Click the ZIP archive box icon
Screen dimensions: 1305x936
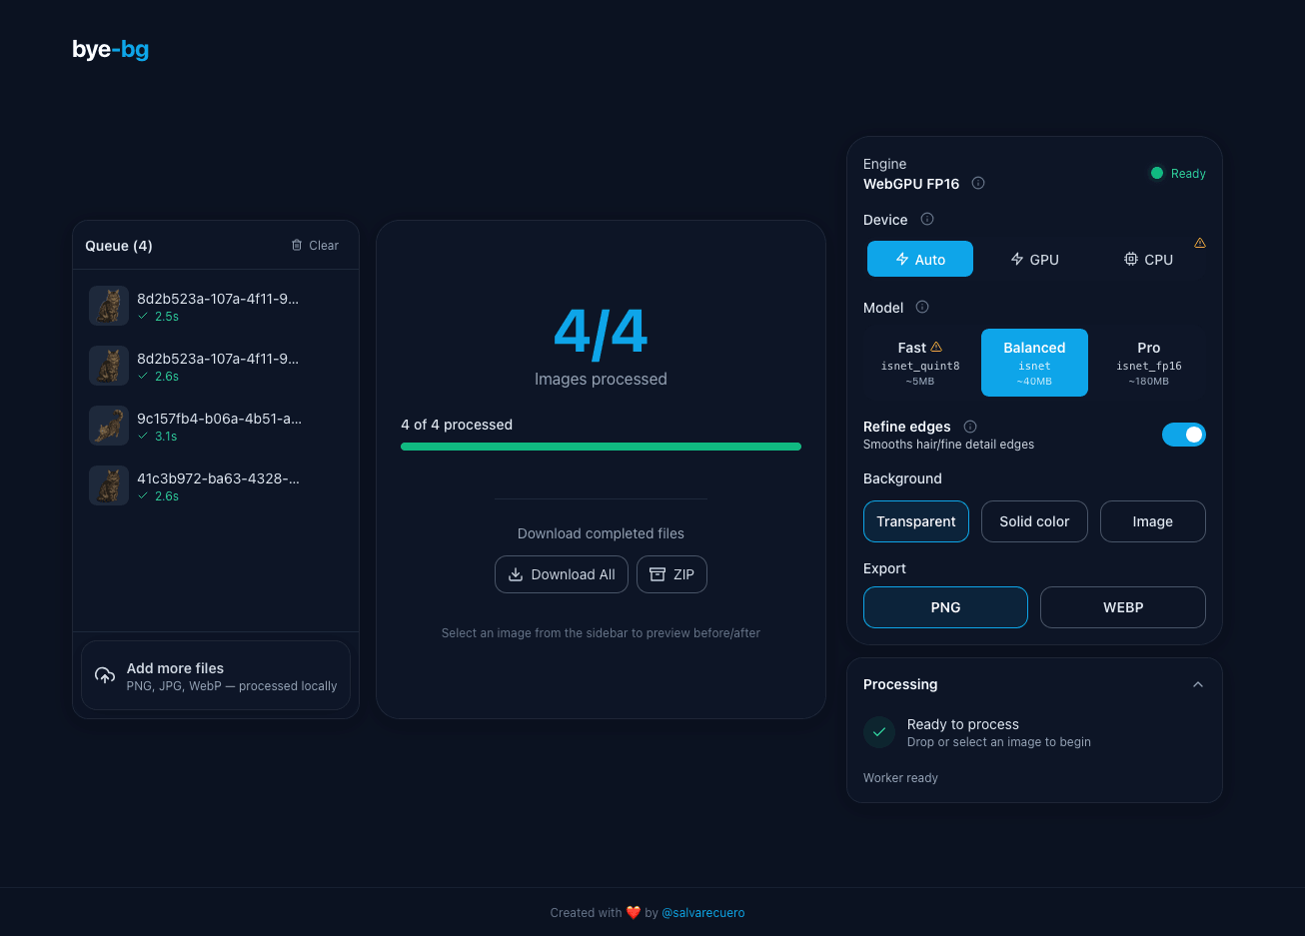click(657, 574)
